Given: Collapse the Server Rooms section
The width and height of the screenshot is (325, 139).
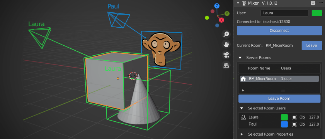Looking at the screenshot, I should coord(240,58).
